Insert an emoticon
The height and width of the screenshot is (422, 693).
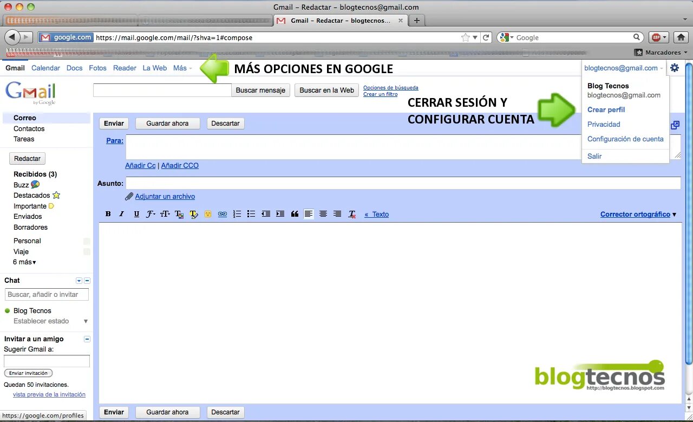pos(208,214)
